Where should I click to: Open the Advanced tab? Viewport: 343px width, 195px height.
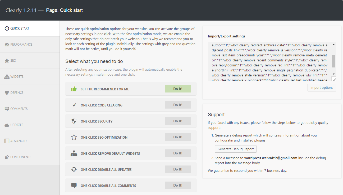[30, 141]
